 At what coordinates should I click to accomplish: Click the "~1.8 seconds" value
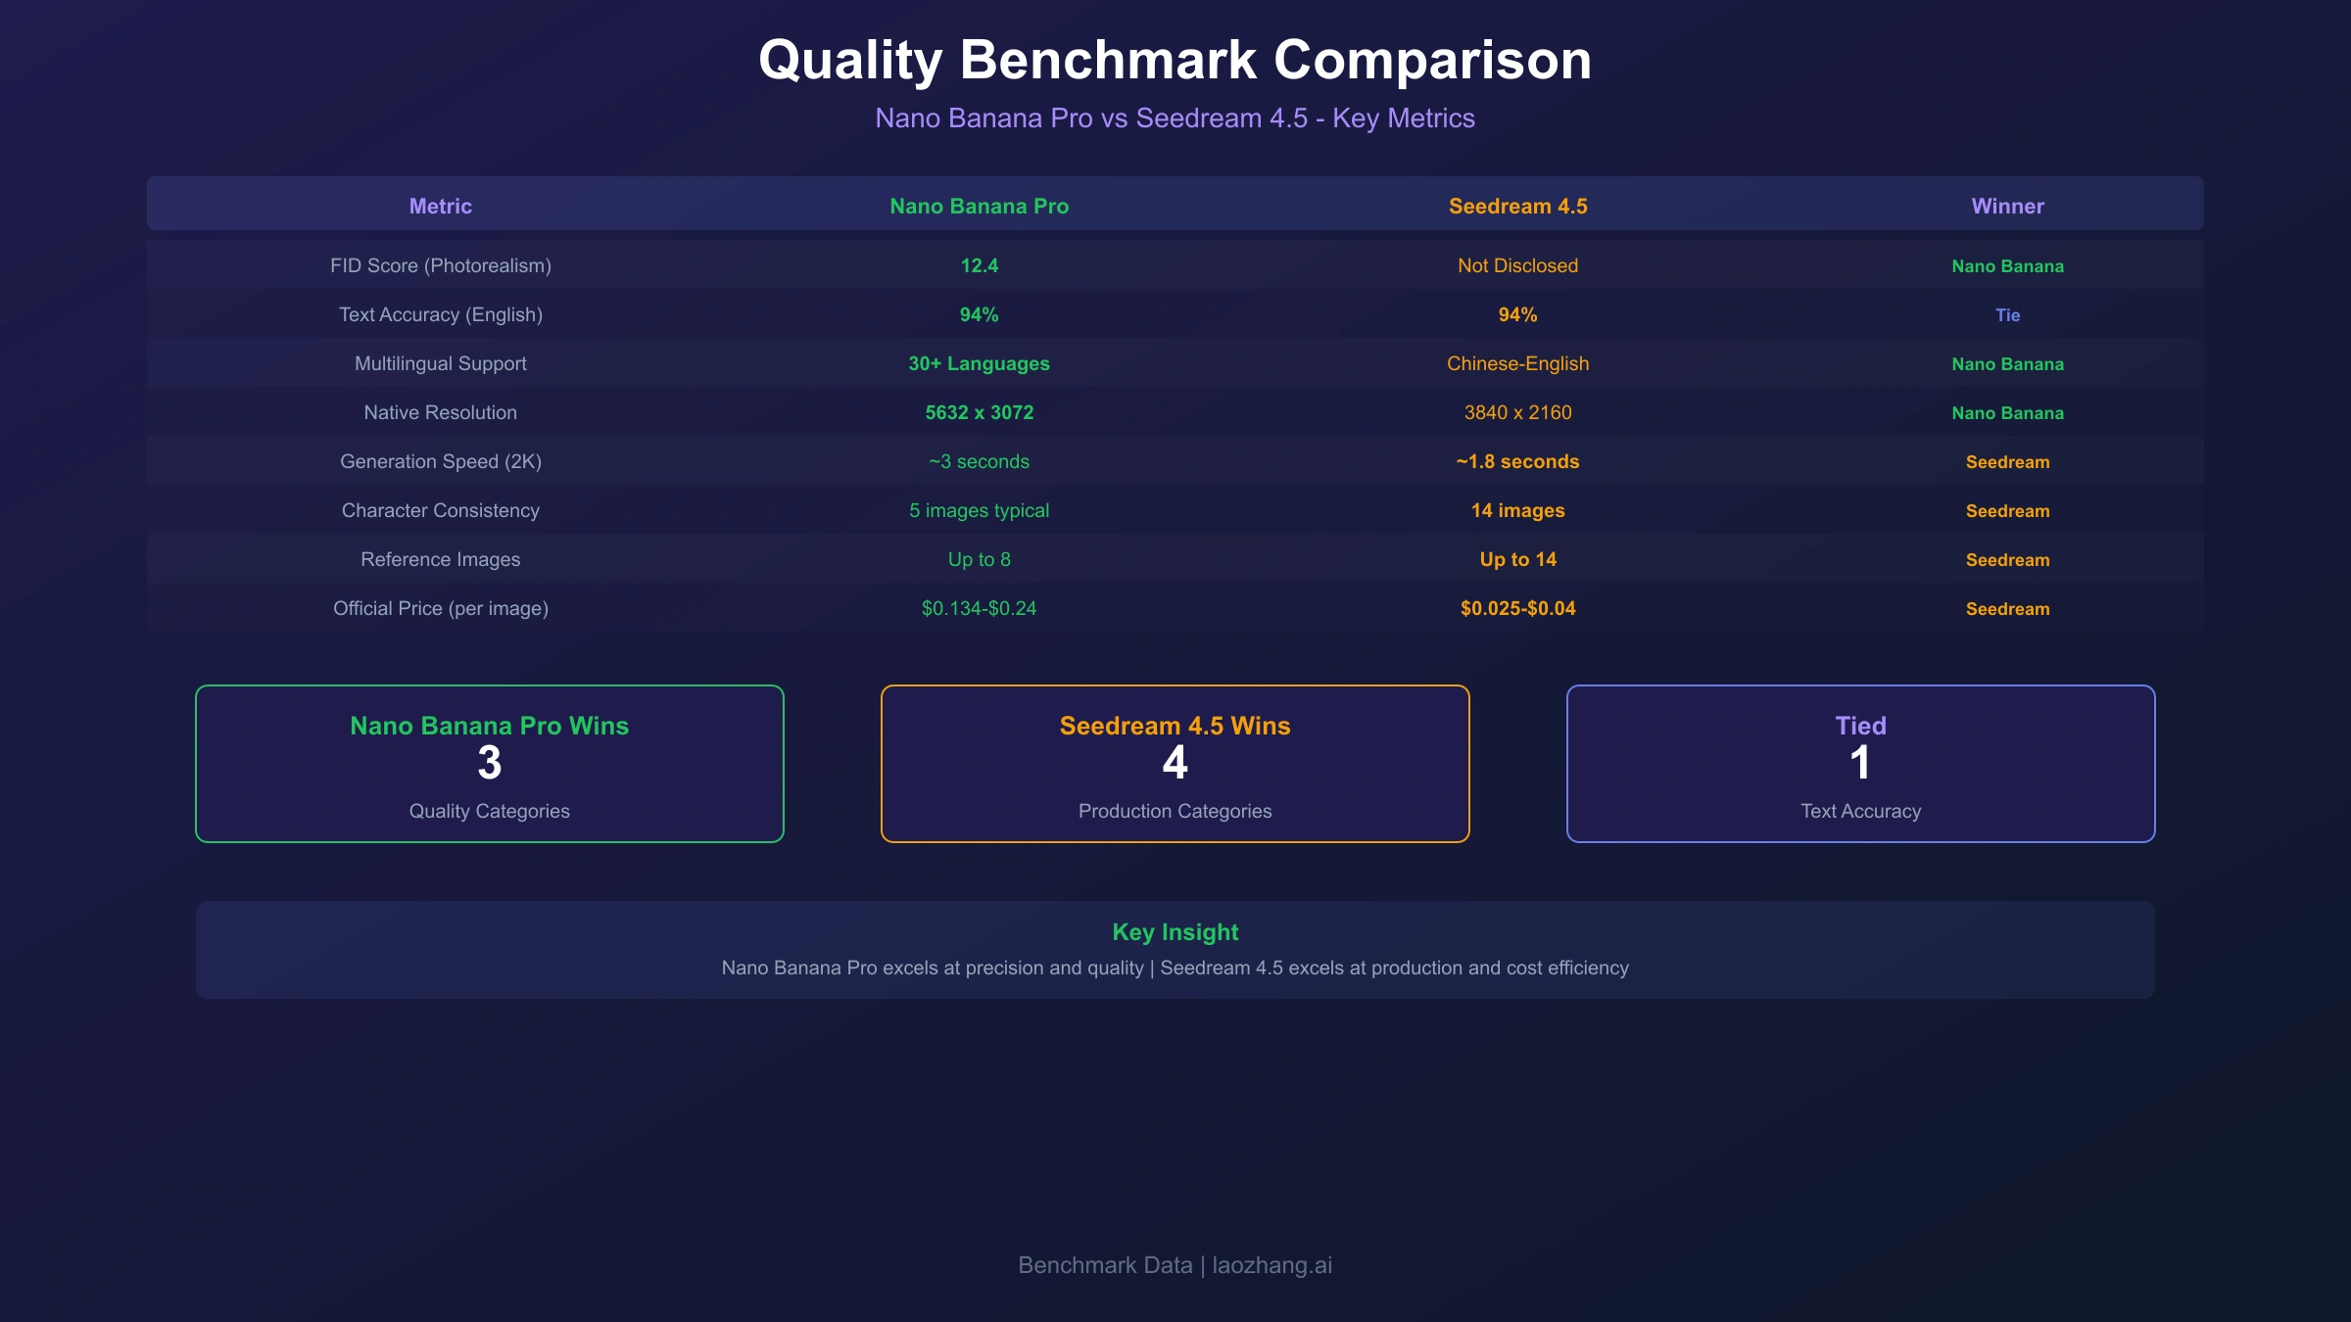pyautogui.click(x=1518, y=461)
